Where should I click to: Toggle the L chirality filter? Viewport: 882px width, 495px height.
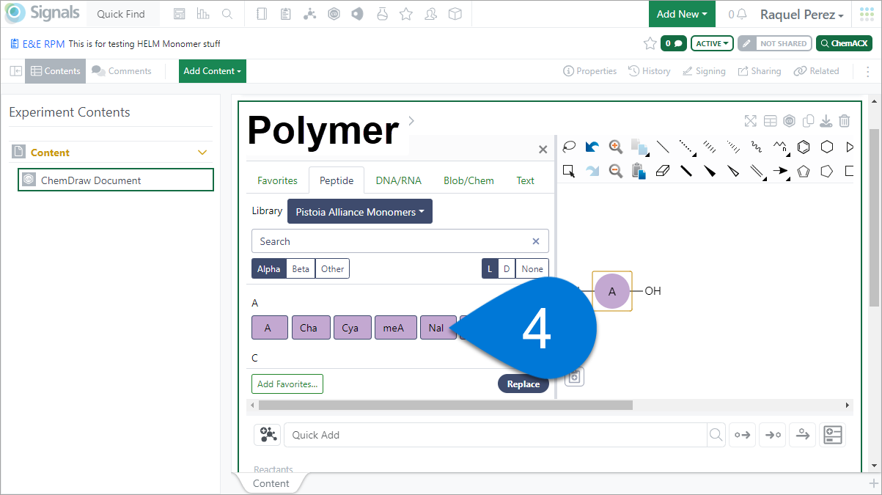click(x=489, y=268)
